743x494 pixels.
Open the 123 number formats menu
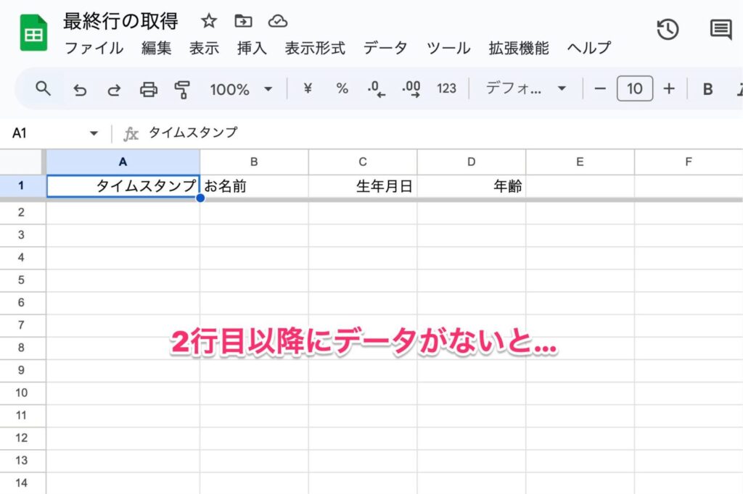(x=446, y=88)
